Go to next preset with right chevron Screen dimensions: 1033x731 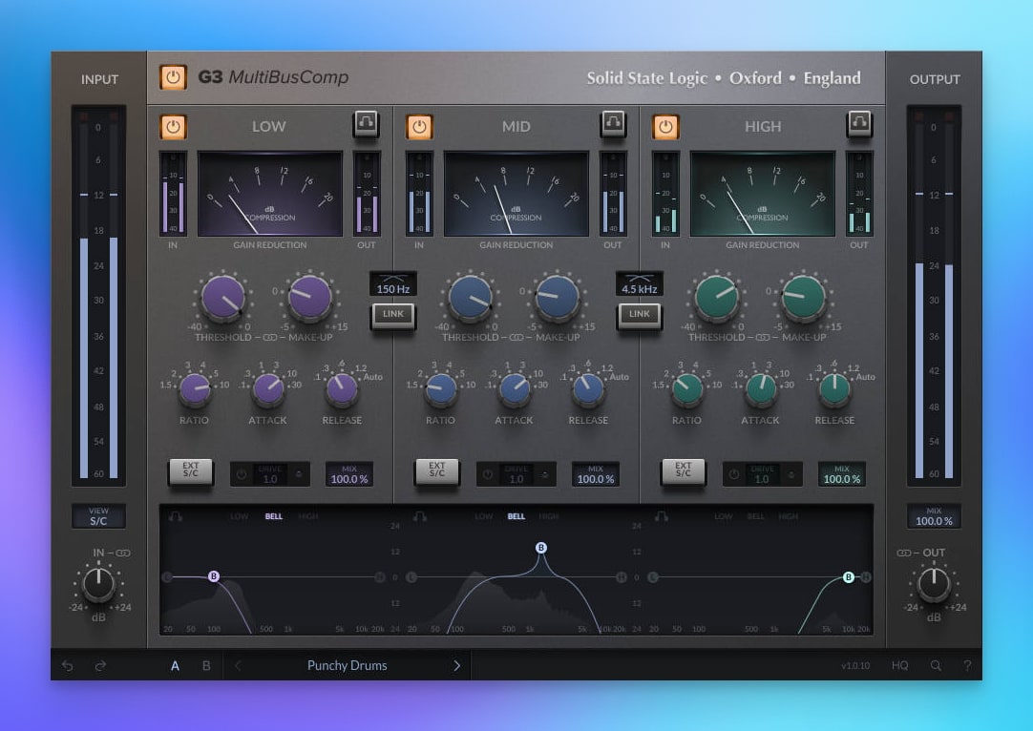tap(456, 666)
